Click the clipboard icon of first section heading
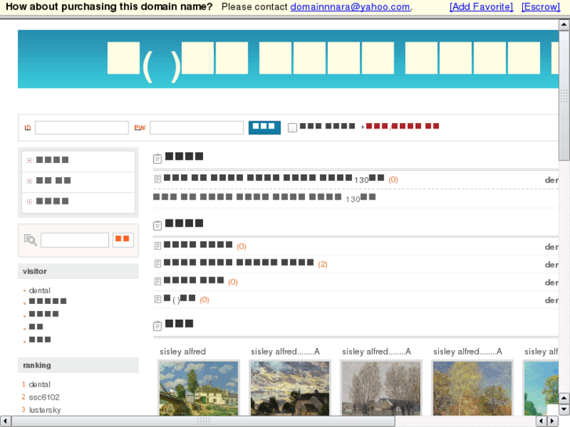The height and width of the screenshot is (427, 570). click(158, 158)
